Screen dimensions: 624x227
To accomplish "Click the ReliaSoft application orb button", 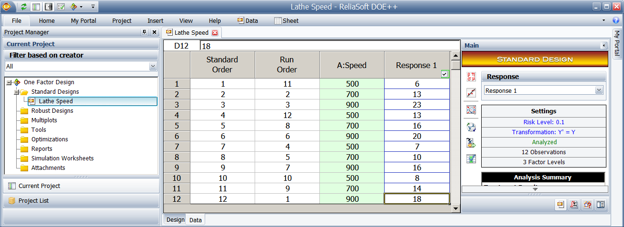I will coord(7,7).
